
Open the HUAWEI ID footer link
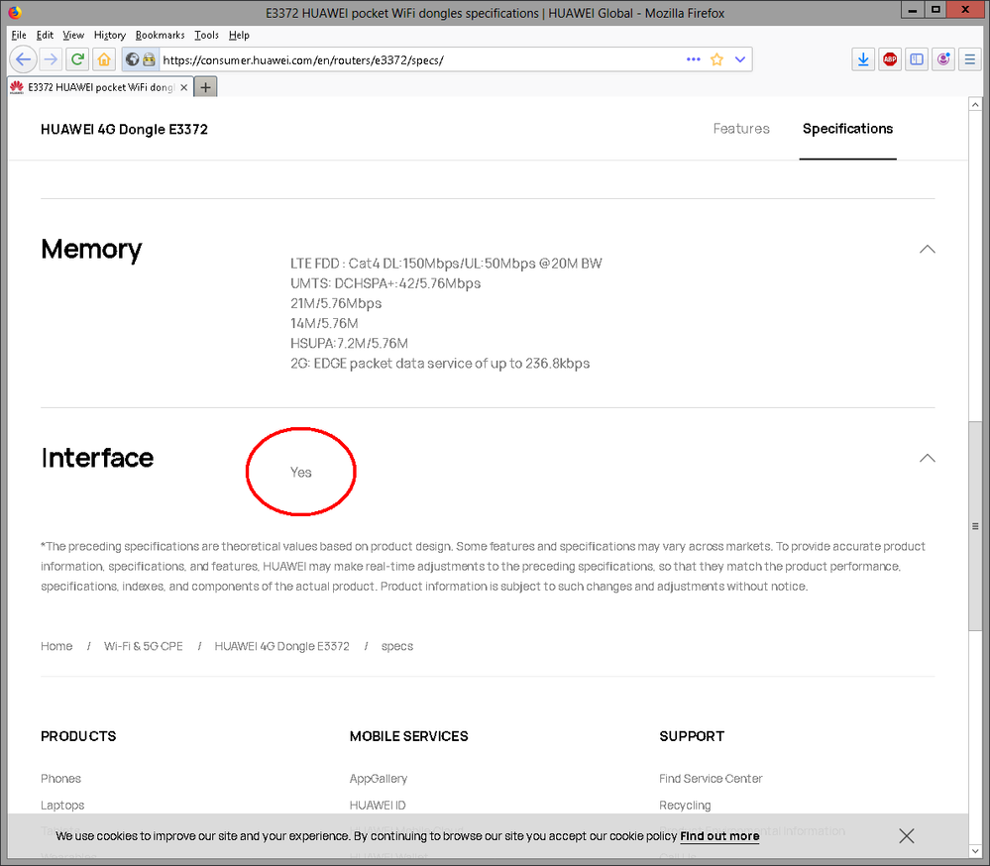[x=378, y=806]
